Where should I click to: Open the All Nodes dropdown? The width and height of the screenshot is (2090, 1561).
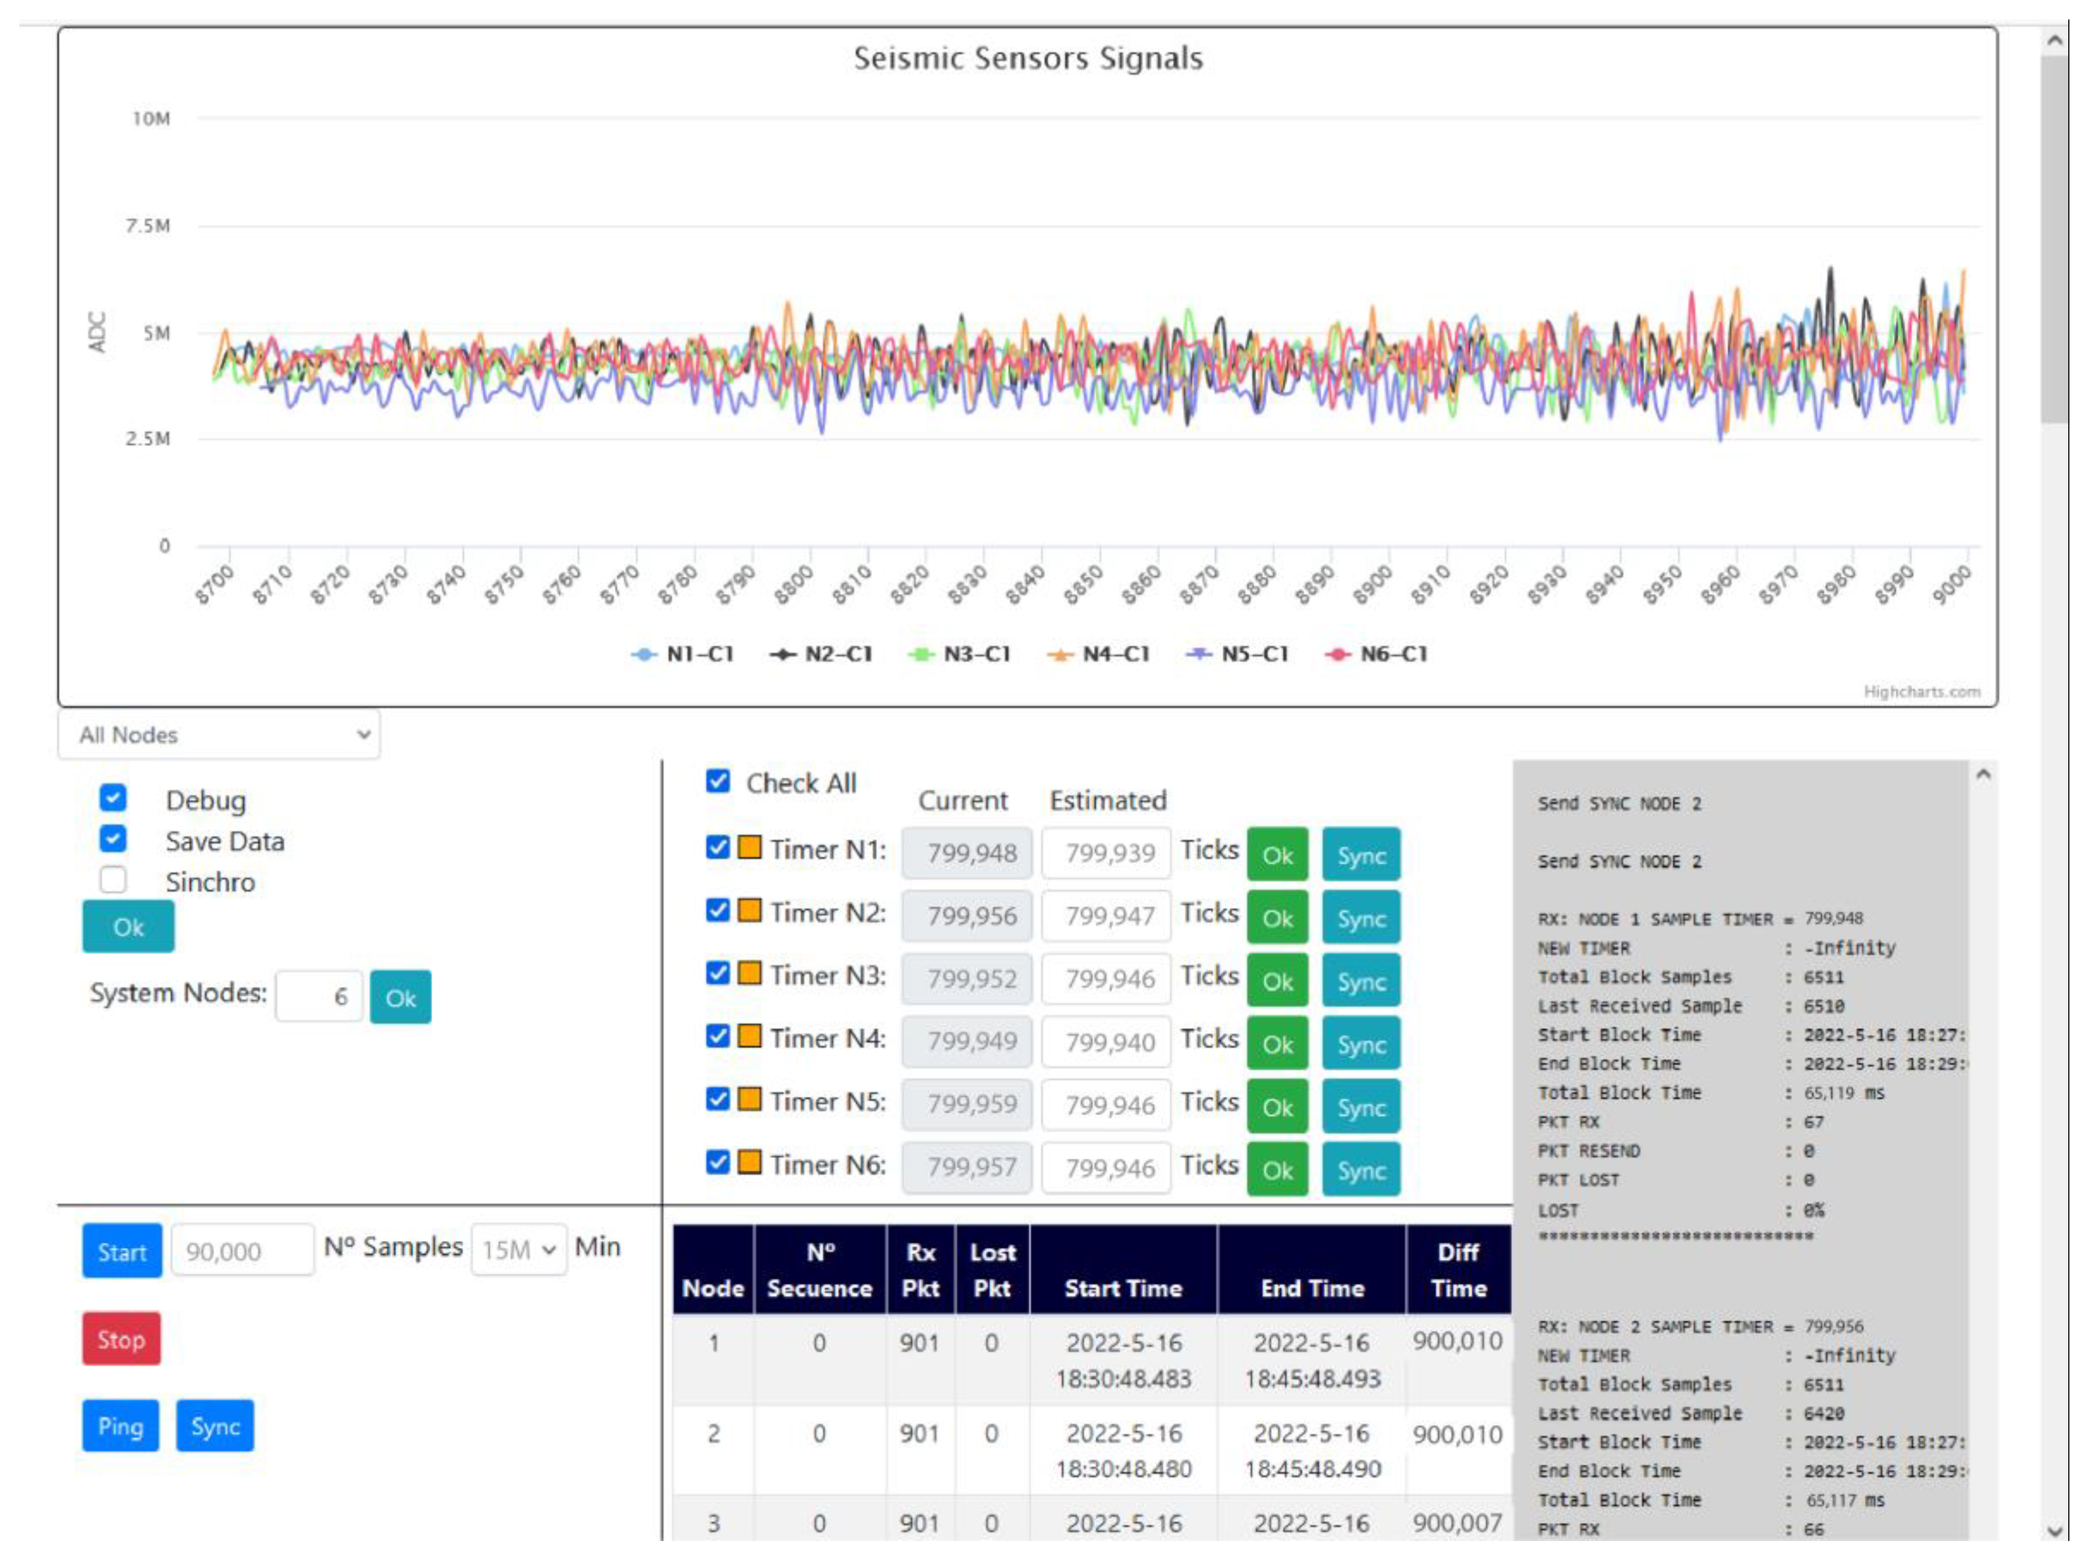point(218,734)
